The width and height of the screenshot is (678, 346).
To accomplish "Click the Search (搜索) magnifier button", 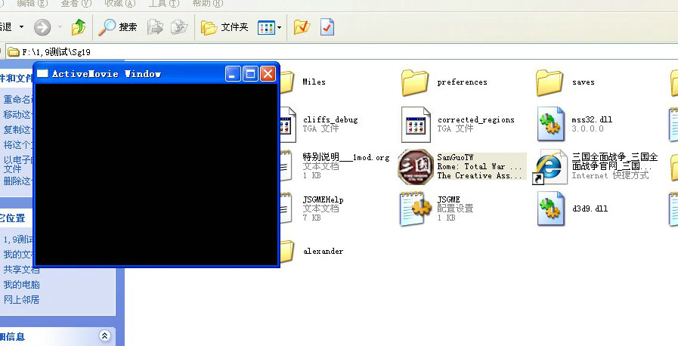I will 119,28.
